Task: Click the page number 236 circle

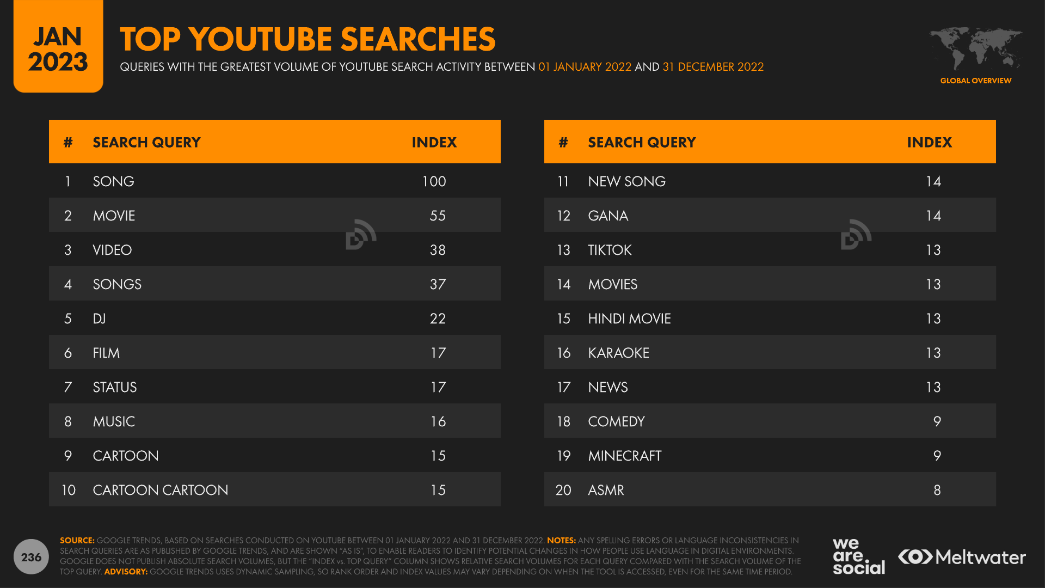Action: (x=31, y=557)
